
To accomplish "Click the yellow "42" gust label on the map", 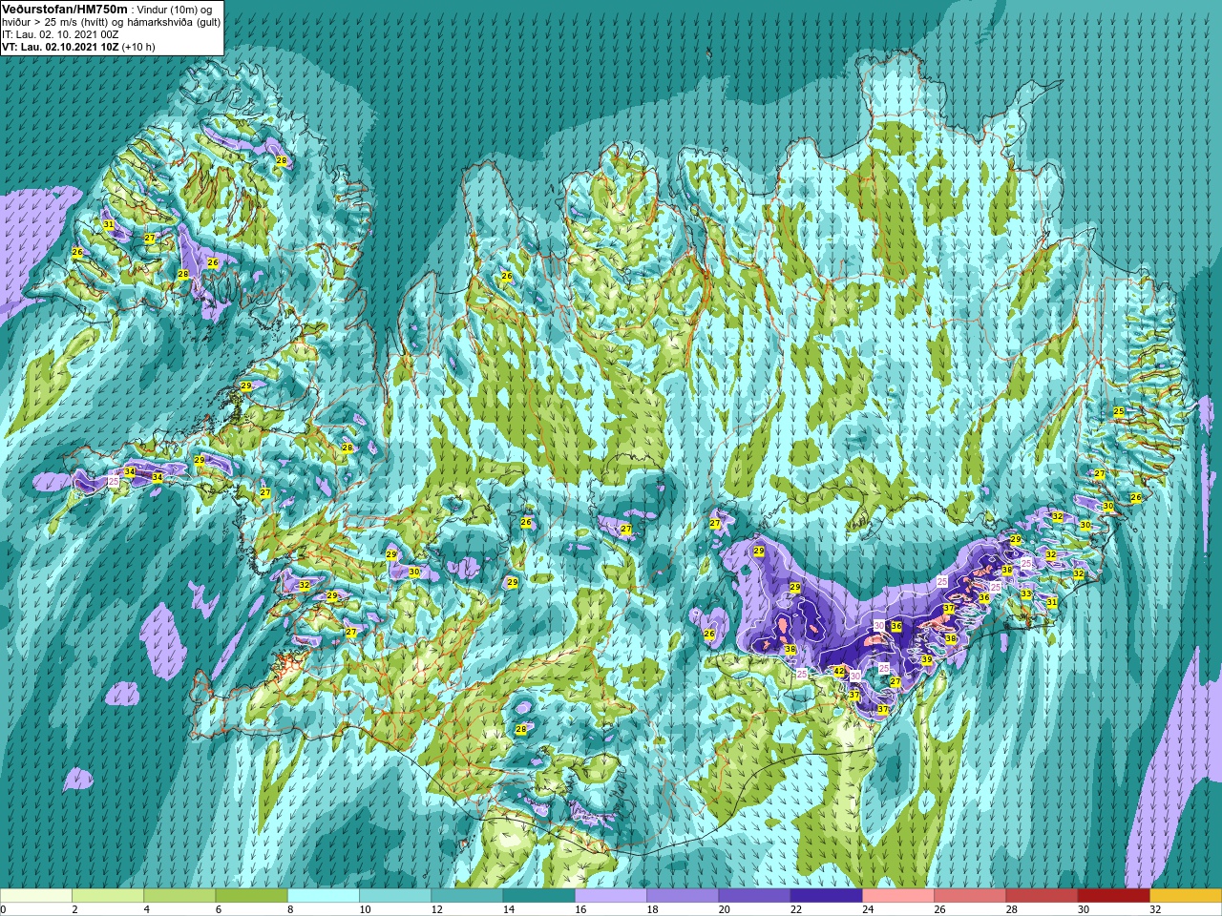I will [839, 672].
